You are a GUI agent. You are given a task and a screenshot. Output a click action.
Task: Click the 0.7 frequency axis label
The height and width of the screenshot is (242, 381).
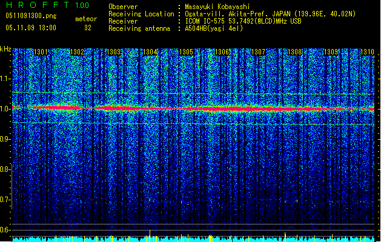coord(5,200)
